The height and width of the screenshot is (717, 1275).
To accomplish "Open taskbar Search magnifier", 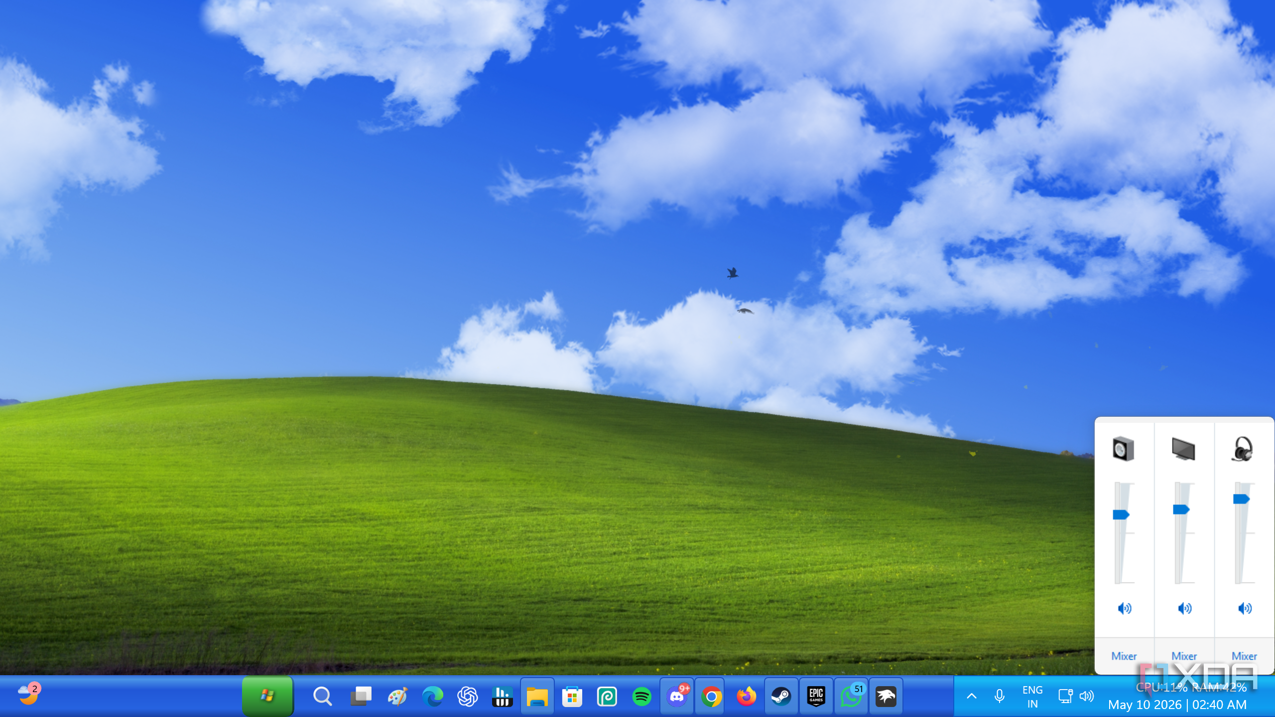I will point(322,696).
